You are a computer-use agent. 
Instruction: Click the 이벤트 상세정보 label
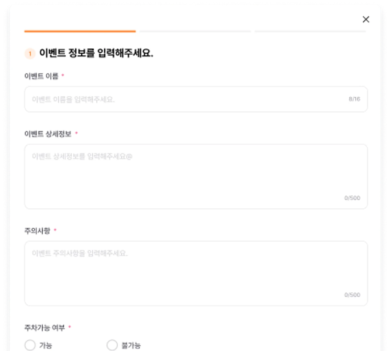pos(48,134)
